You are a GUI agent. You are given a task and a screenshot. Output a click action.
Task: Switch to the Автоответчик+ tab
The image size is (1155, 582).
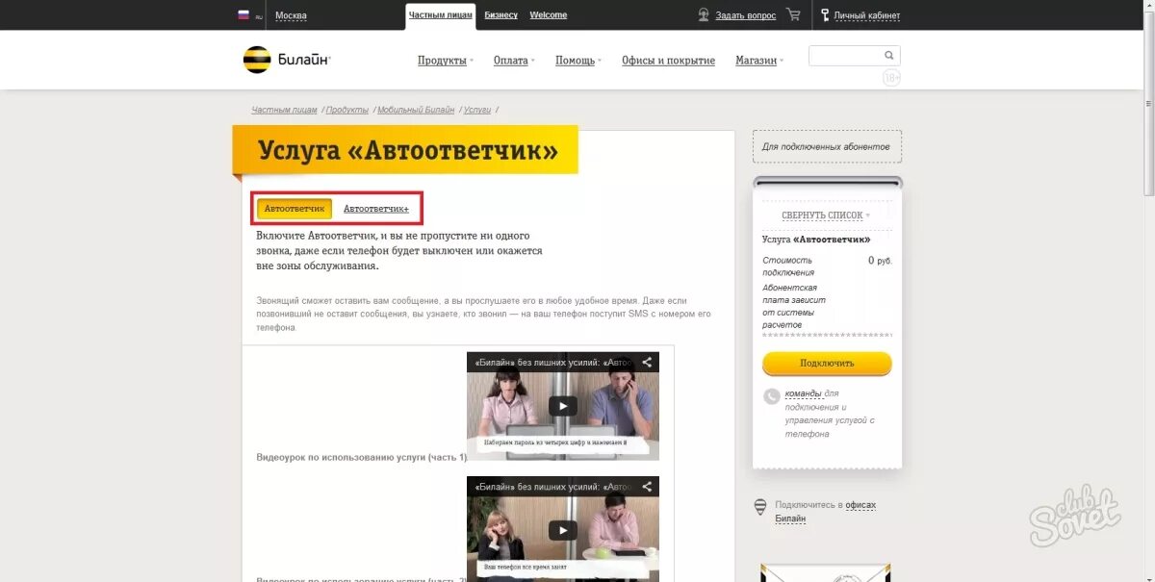(x=376, y=209)
